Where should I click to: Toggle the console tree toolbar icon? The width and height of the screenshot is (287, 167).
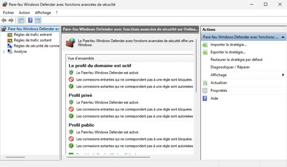click(21, 20)
